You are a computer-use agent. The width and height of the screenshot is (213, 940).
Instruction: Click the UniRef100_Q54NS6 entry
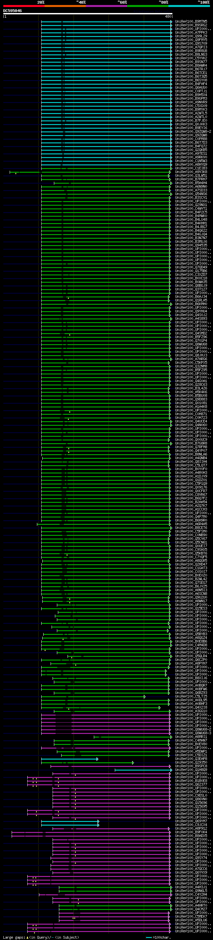tap(191, 194)
